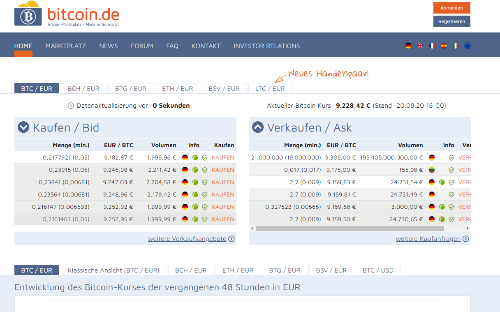This screenshot has height=312, width=500.
Task: Switch language via the Spanish flag
Action: pos(444,46)
